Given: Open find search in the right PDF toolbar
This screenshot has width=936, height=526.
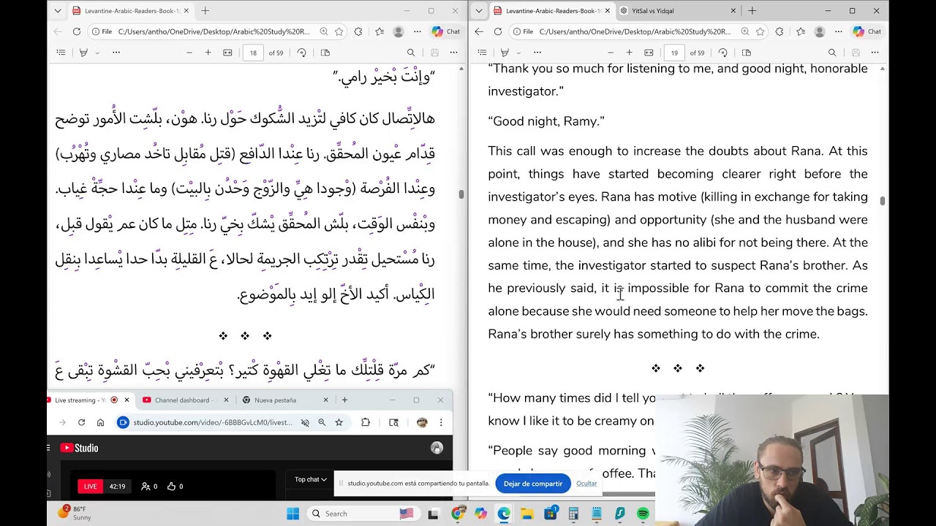Looking at the screenshot, I should (x=832, y=53).
